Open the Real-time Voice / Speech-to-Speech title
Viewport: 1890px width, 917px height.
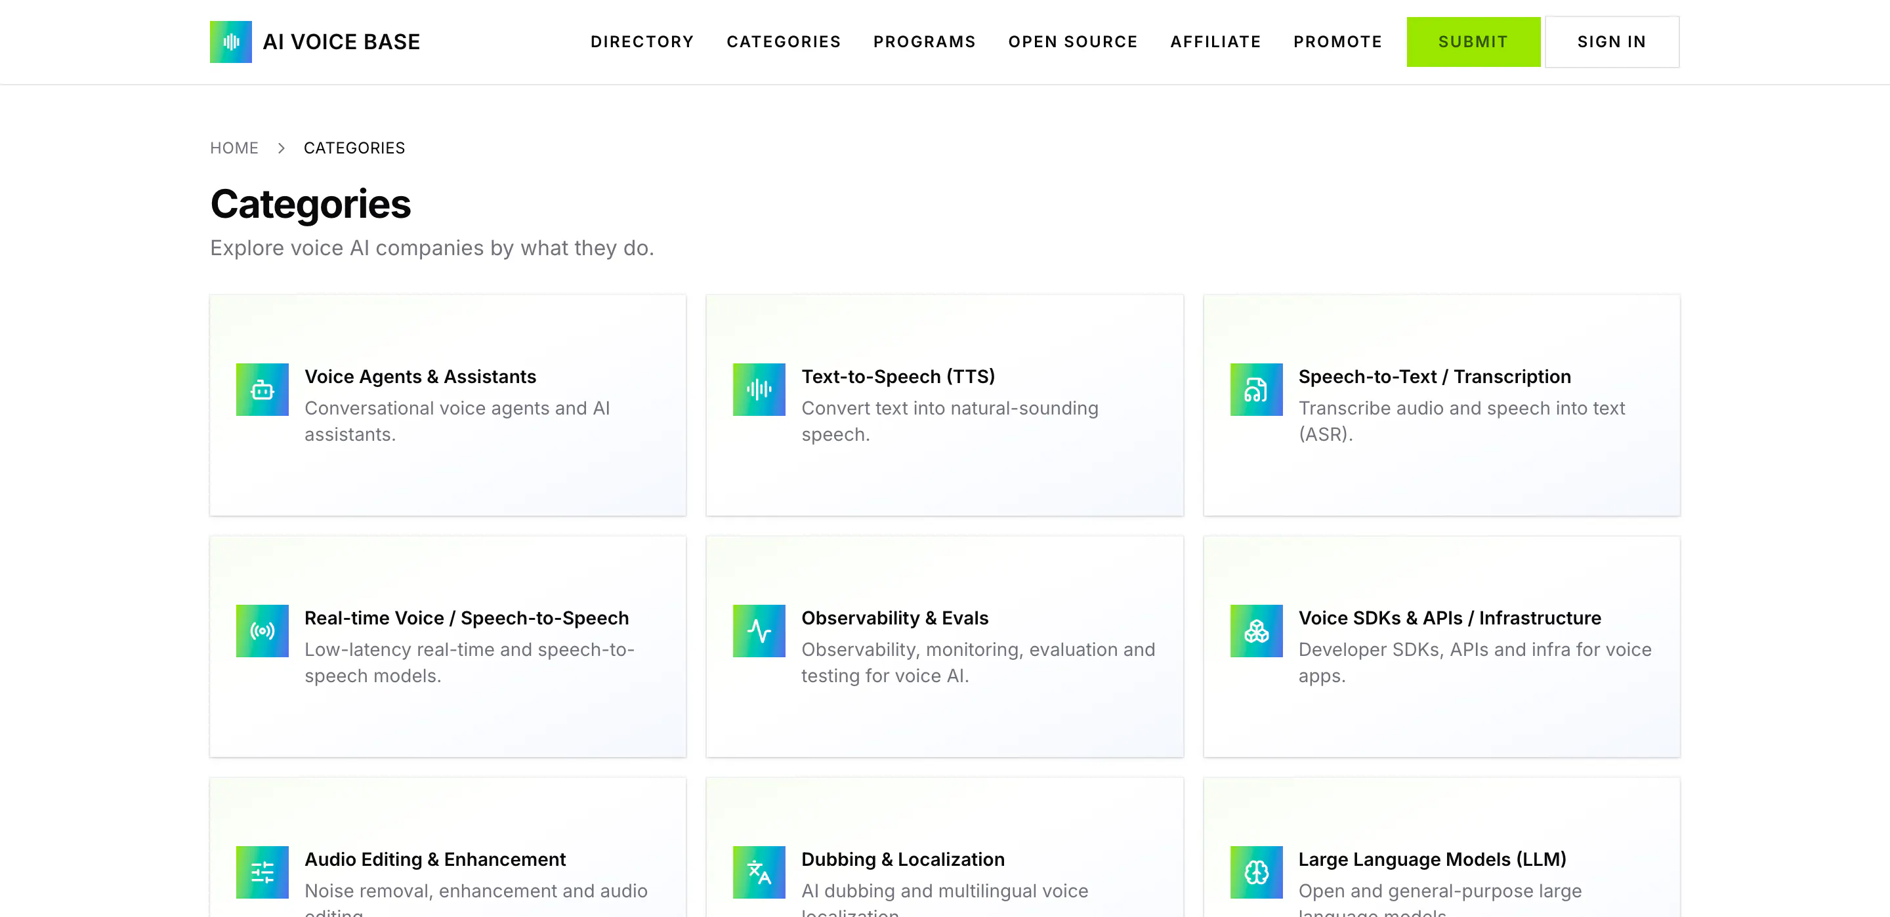point(467,618)
